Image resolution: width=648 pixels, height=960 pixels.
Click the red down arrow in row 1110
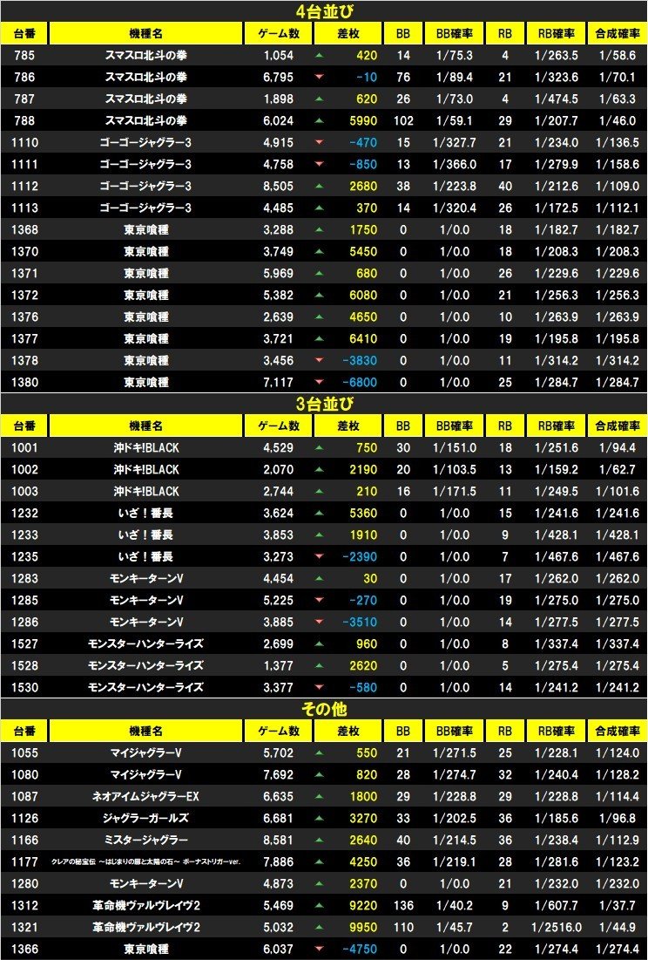319,143
